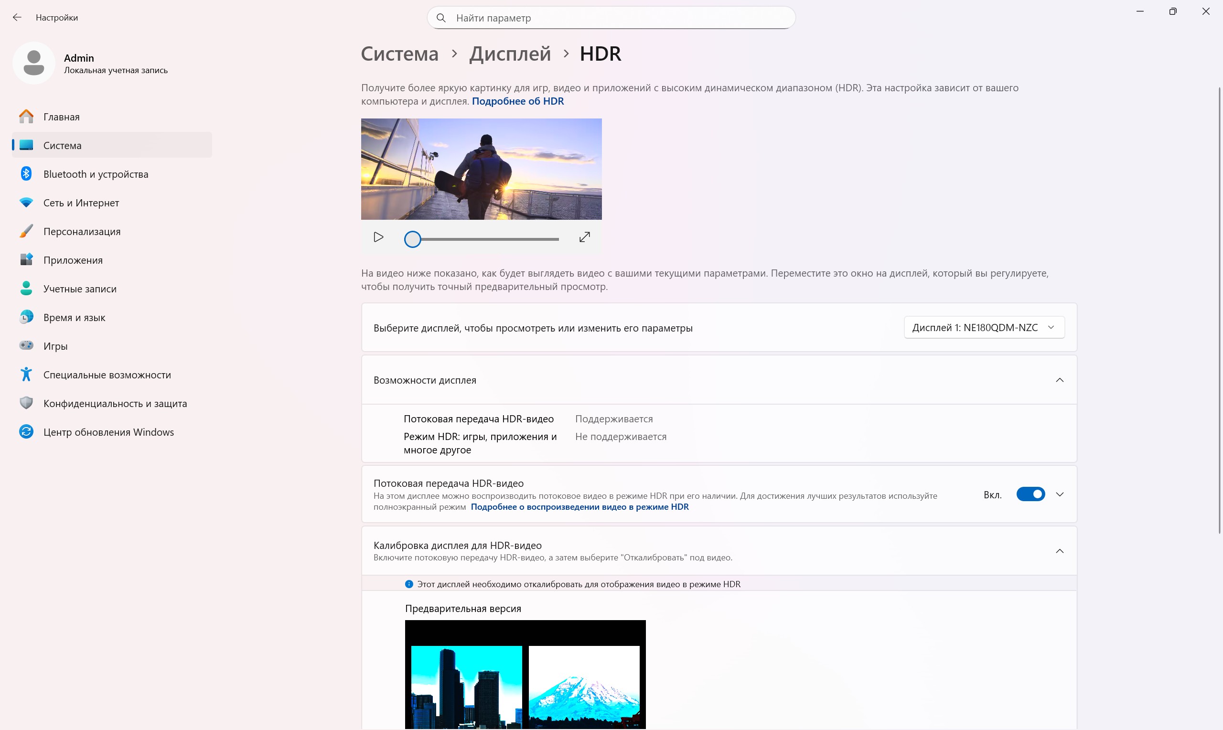Open link Подробнее о воспроизведении видео в режиме HDR
This screenshot has width=1223, height=730.
[x=580, y=507]
